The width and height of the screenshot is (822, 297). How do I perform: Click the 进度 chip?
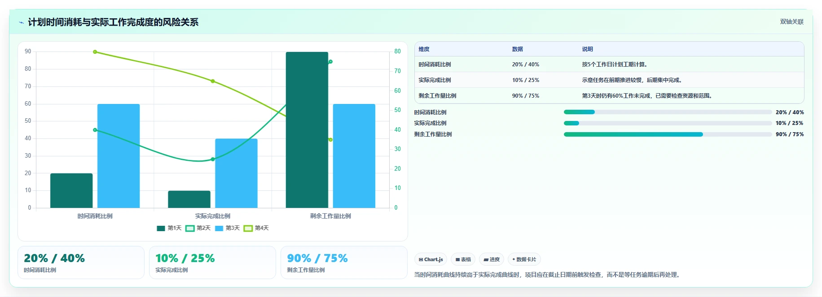coord(492,259)
